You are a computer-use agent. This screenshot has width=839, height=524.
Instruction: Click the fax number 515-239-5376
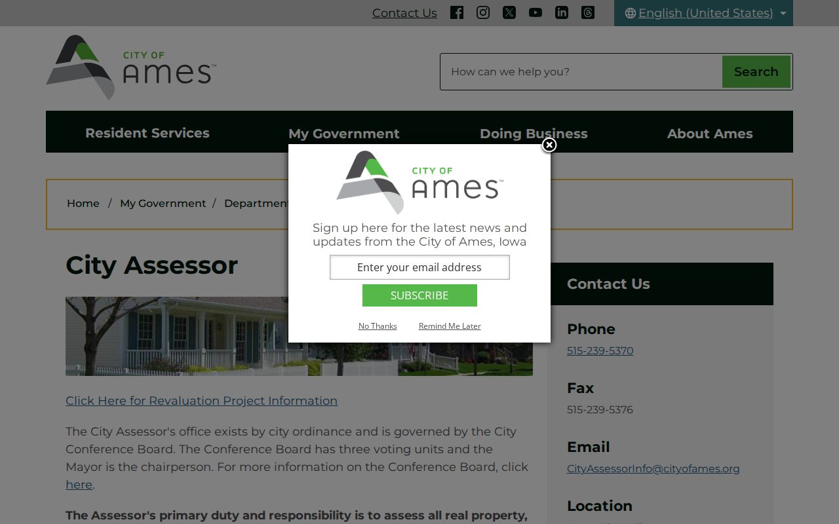600,409
